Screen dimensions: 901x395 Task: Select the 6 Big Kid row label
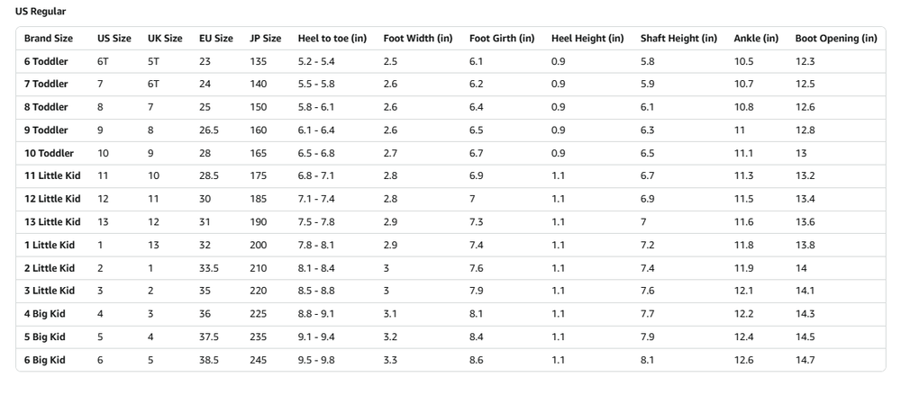45,360
